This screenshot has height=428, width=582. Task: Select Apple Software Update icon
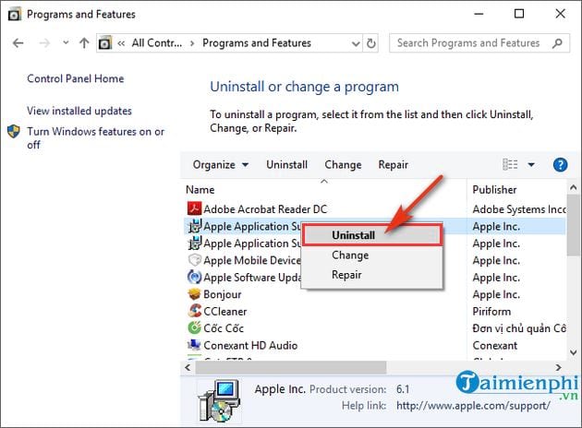tap(195, 277)
